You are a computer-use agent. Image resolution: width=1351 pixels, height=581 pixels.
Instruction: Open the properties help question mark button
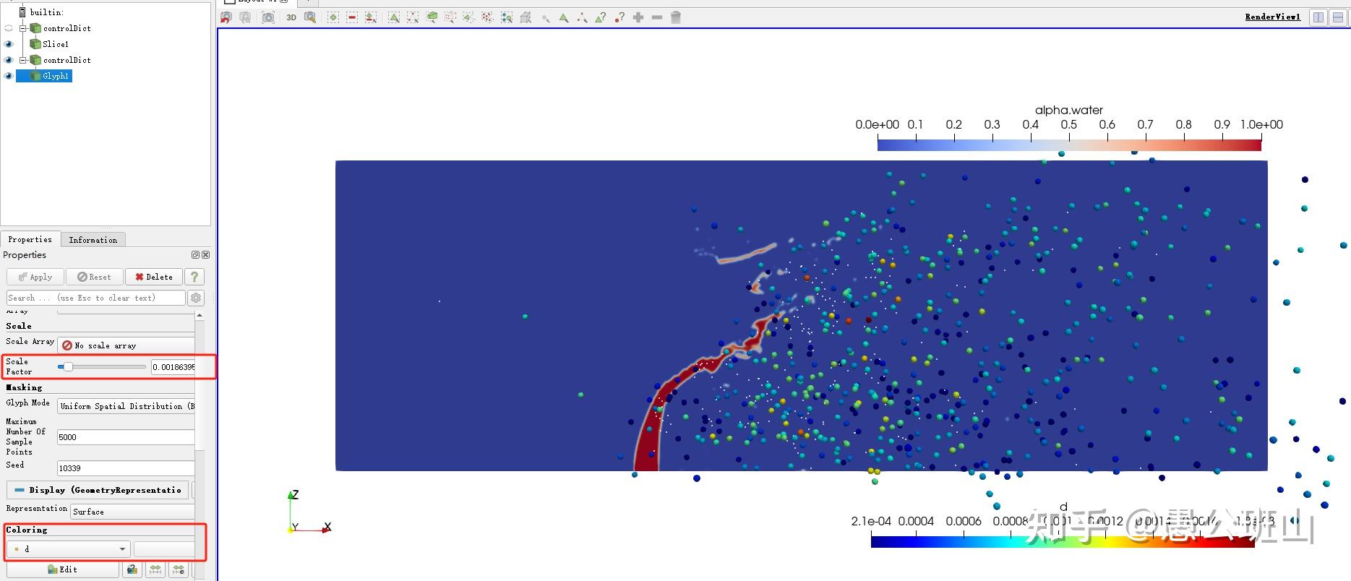point(194,277)
